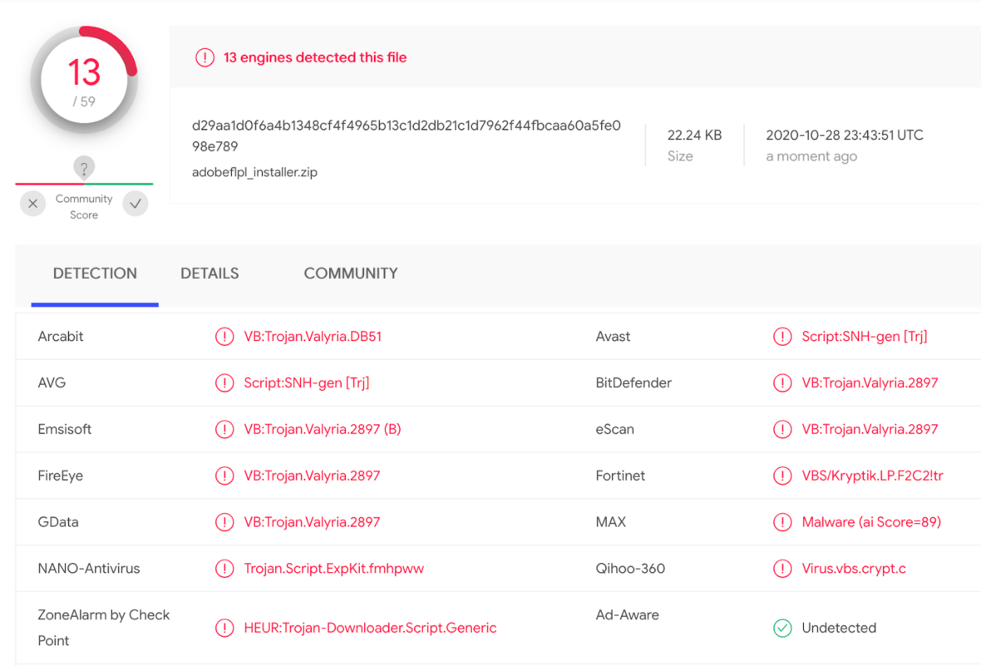981x666 pixels.
Task: Click the warning icon beside NANO-Antivirus result
Action: tap(224, 568)
